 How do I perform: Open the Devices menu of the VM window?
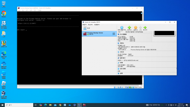point(35,11)
